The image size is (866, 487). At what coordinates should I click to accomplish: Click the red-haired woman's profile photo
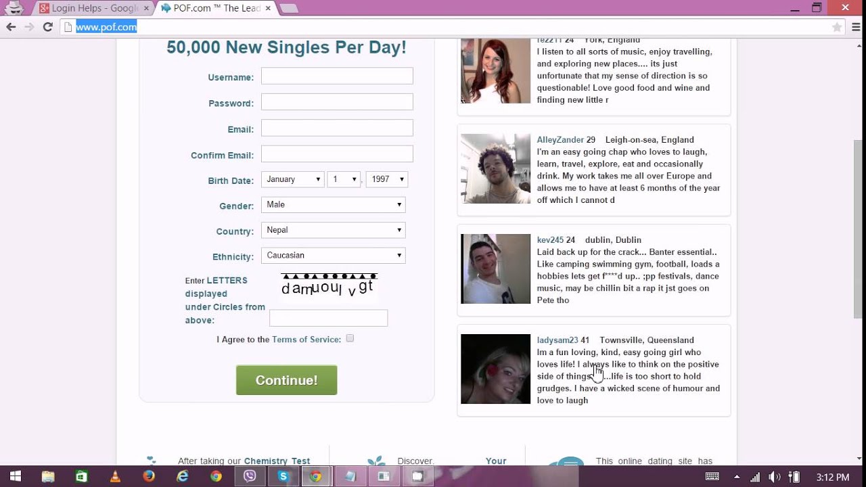click(495, 71)
